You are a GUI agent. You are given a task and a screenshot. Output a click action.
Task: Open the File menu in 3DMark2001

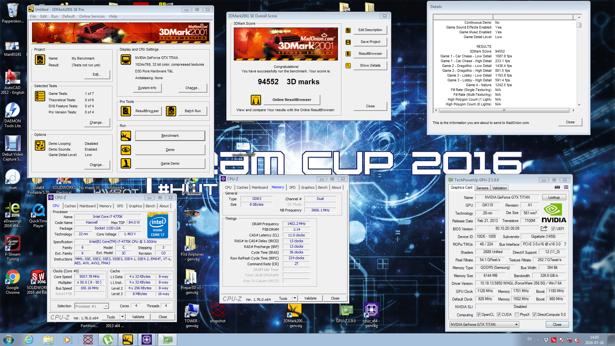33,16
